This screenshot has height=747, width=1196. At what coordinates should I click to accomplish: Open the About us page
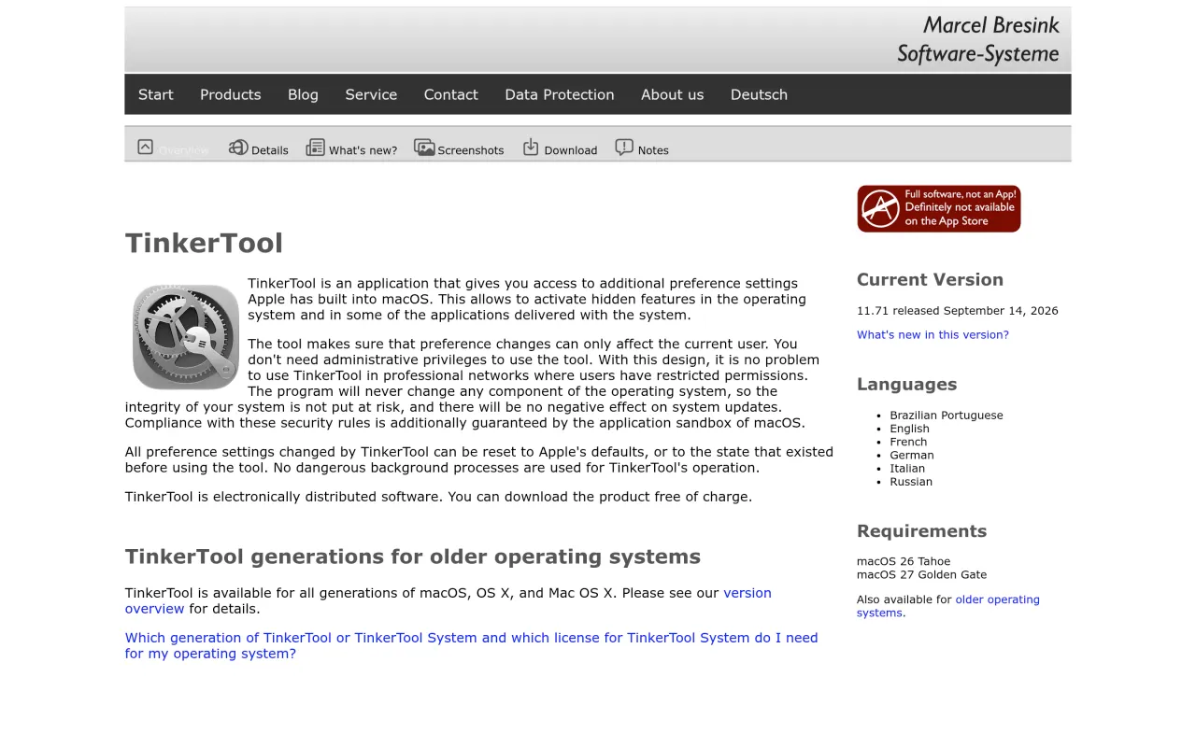pyautogui.click(x=672, y=94)
